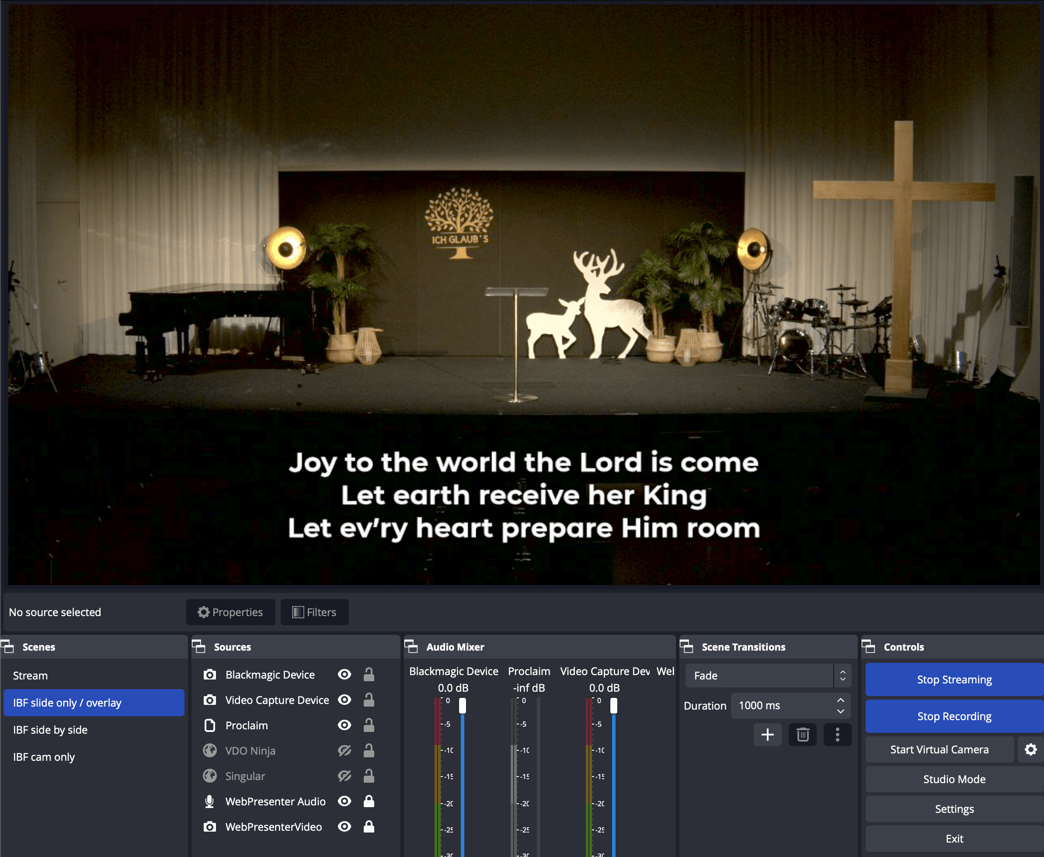The height and width of the screenshot is (857, 1044).
Task: Unlock the WebPresenter Audio source lock
Action: 369,801
